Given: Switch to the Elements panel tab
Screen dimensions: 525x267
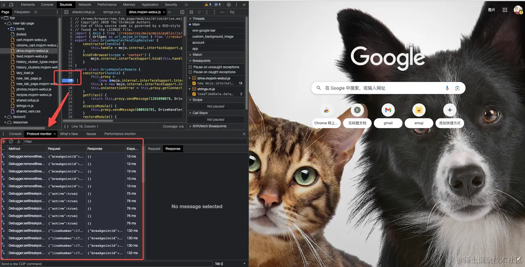Looking at the screenshot, I should click(28, 5).
